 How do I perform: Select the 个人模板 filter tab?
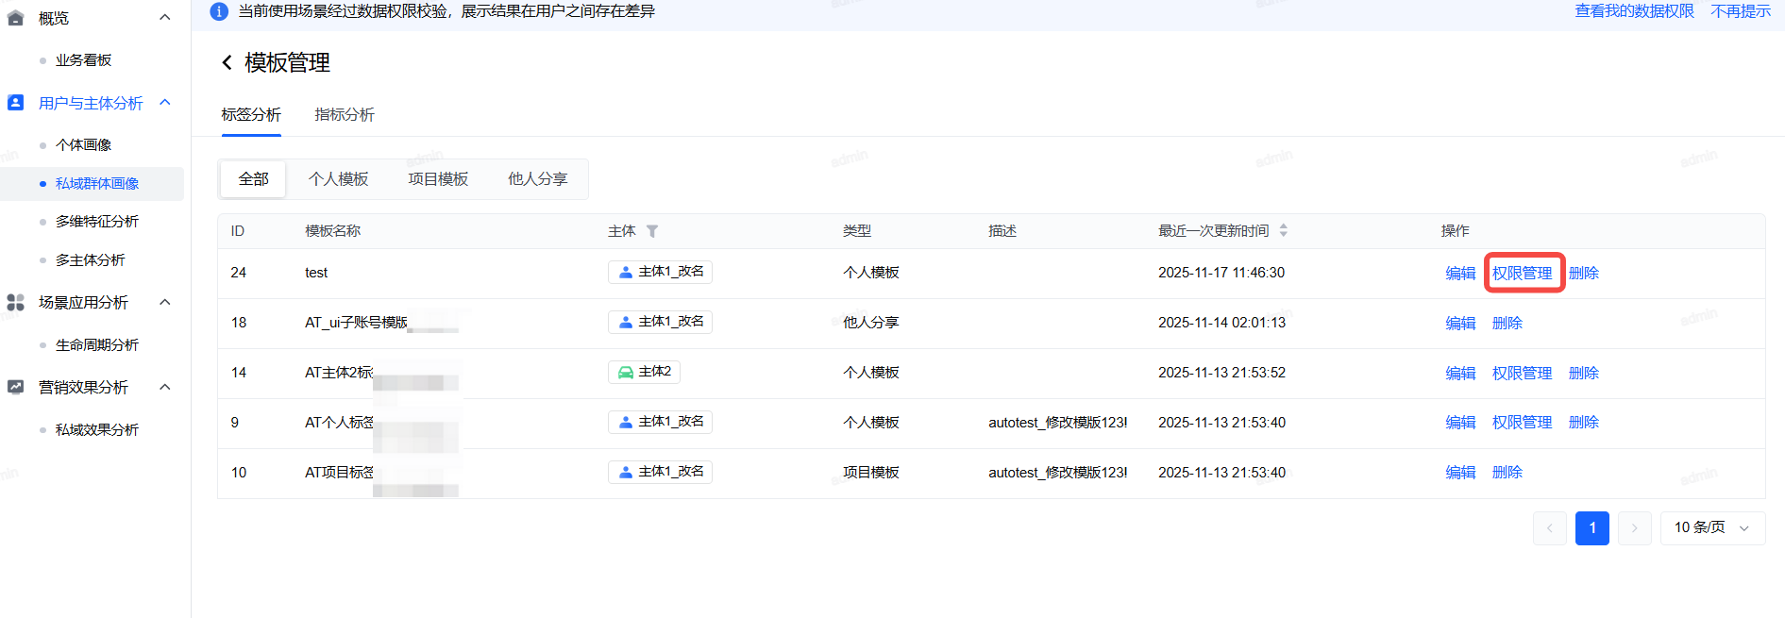pyautogui.click(x=338, y=179)
